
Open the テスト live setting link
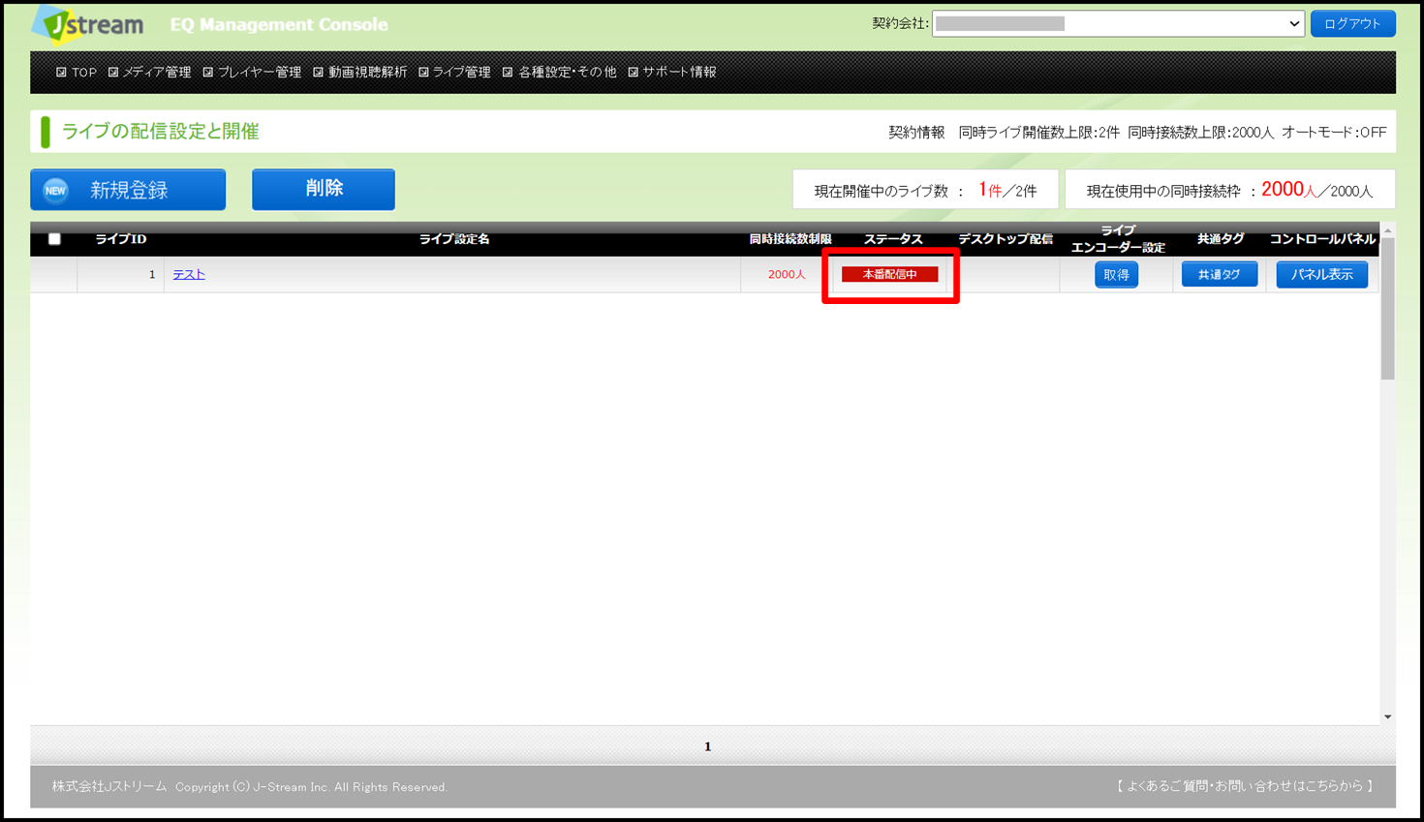pos(189,275)
